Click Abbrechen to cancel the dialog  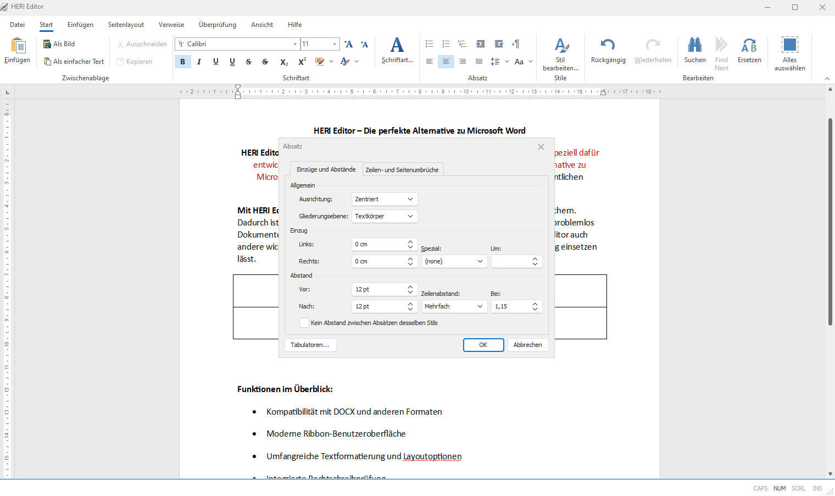click(x=528, y=345)
